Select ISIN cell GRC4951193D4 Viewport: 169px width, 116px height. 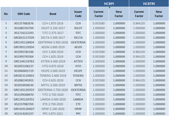coord(24,47)
